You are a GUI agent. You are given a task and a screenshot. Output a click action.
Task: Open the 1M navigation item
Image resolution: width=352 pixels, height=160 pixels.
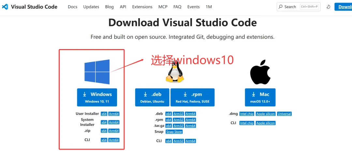[209, 7]
